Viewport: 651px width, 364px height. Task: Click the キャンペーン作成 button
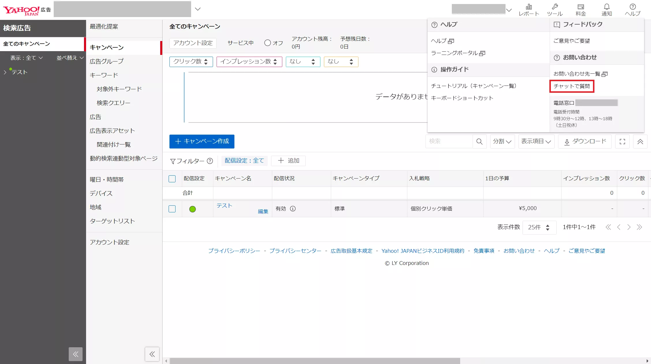[202, 142]
